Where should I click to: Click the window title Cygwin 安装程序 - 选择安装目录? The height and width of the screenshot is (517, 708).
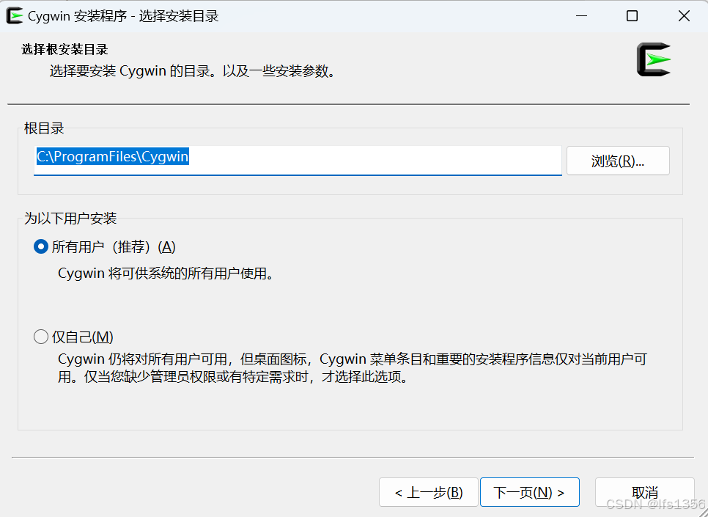click(123, 16)
